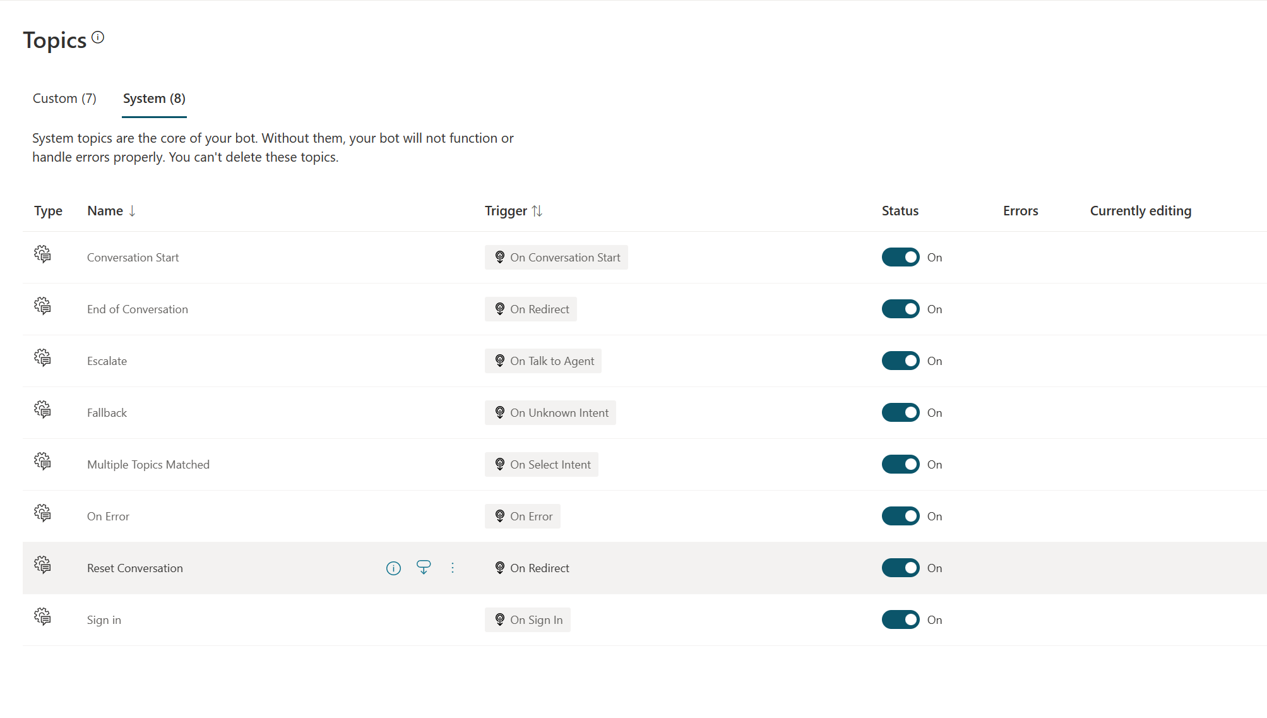Disable the Fallback topic status toggle
Screen dimensions: 1267x718
900,412
